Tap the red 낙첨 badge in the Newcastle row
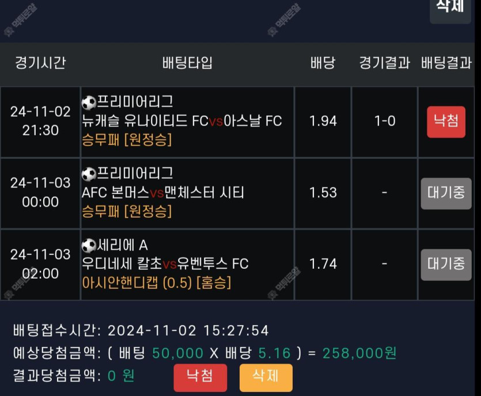 click(x=446, y=122)
